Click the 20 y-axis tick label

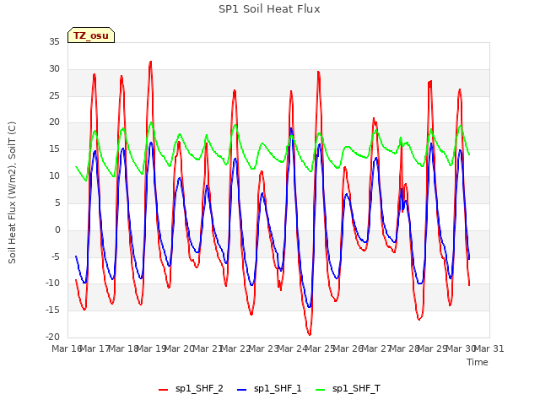pyautogui.click(x=54, y=122)
